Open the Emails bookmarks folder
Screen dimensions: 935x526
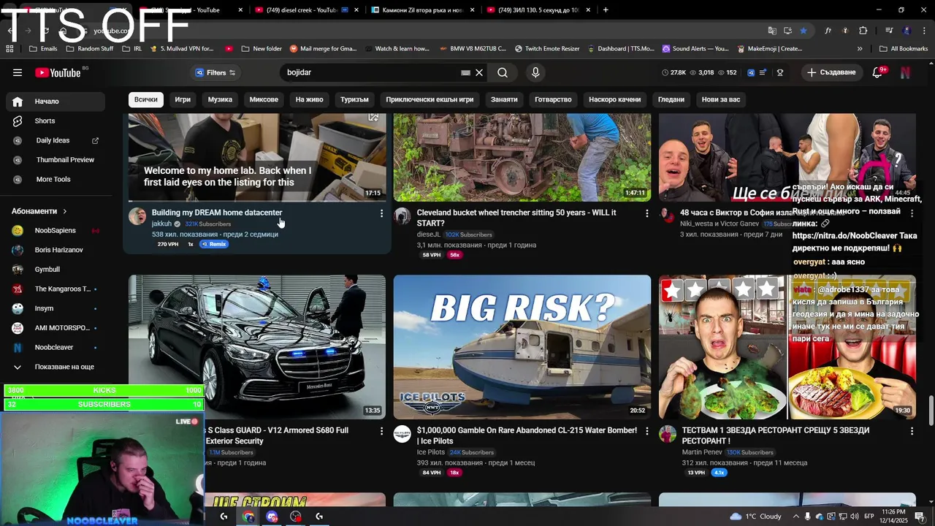[x=43, y=48]
